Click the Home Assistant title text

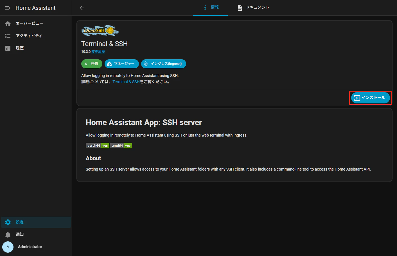click(35, 8)
